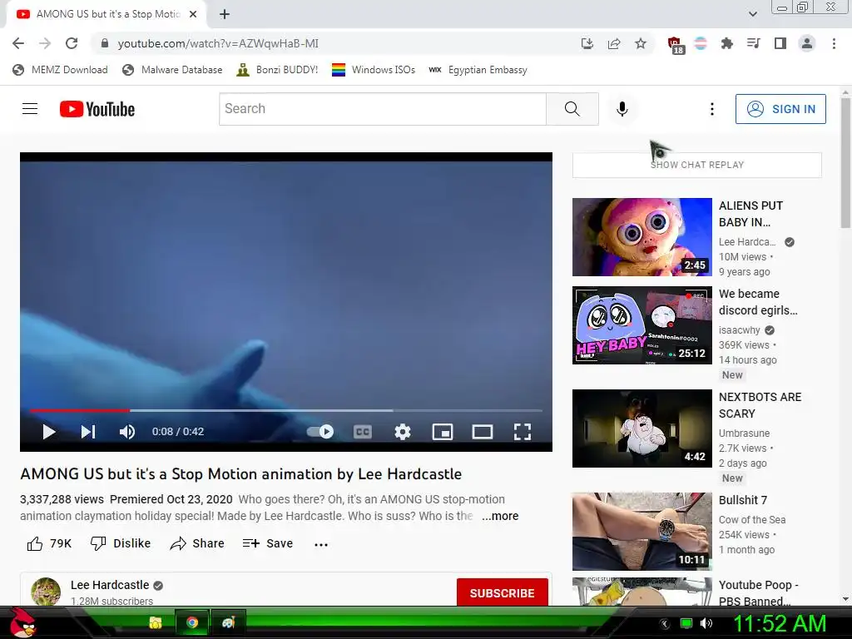
Task: Open media control icon in toolbar
Action: click(754, 43)
